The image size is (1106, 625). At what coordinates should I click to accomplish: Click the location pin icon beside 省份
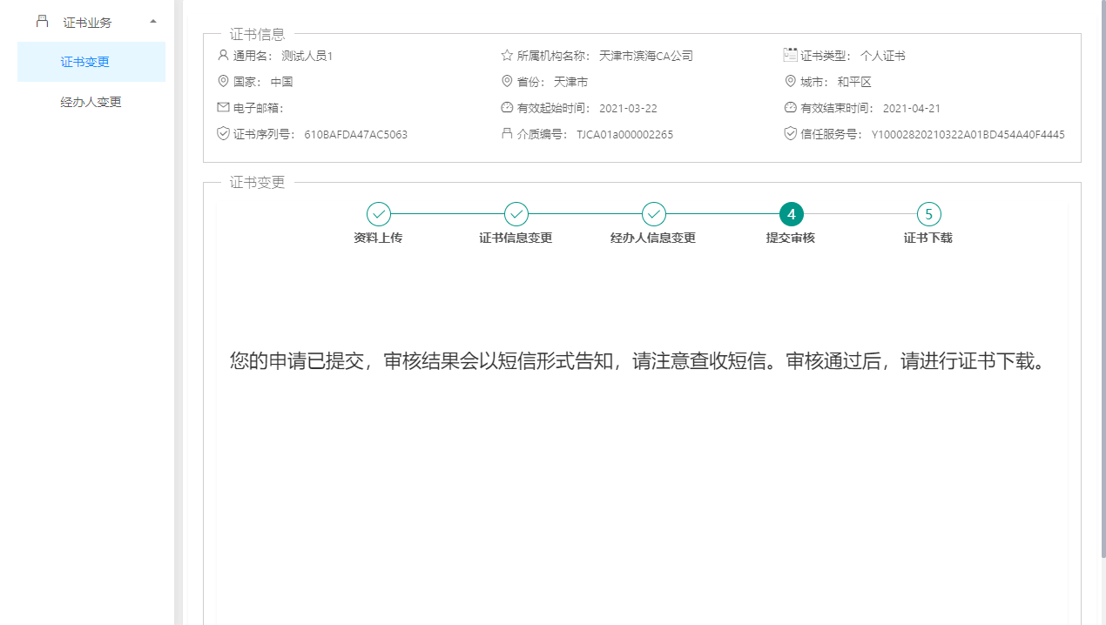point(507,82)
